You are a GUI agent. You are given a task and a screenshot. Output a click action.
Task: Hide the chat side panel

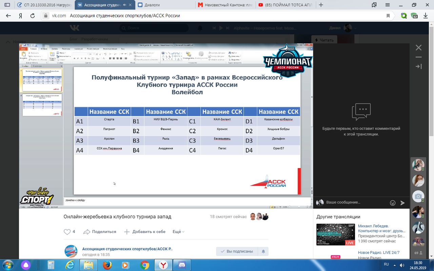point(419,66)
